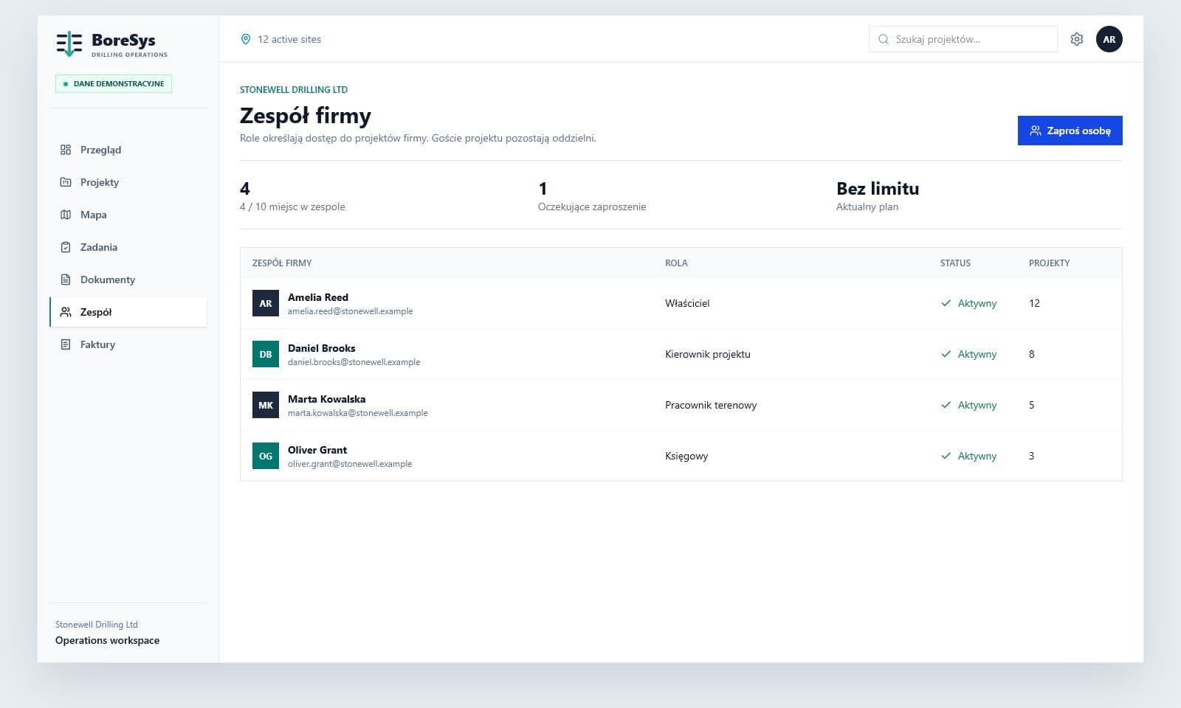This screenshot has width=1181, height=708.
Task: Click the checkmark icon in Amelia Reed's status
Action: click(946, 303)
